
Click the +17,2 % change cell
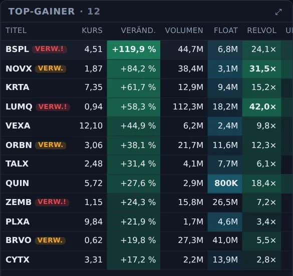(134, 260)
